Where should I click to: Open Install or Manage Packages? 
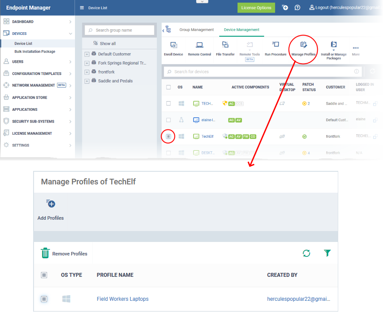coord(333,51)
